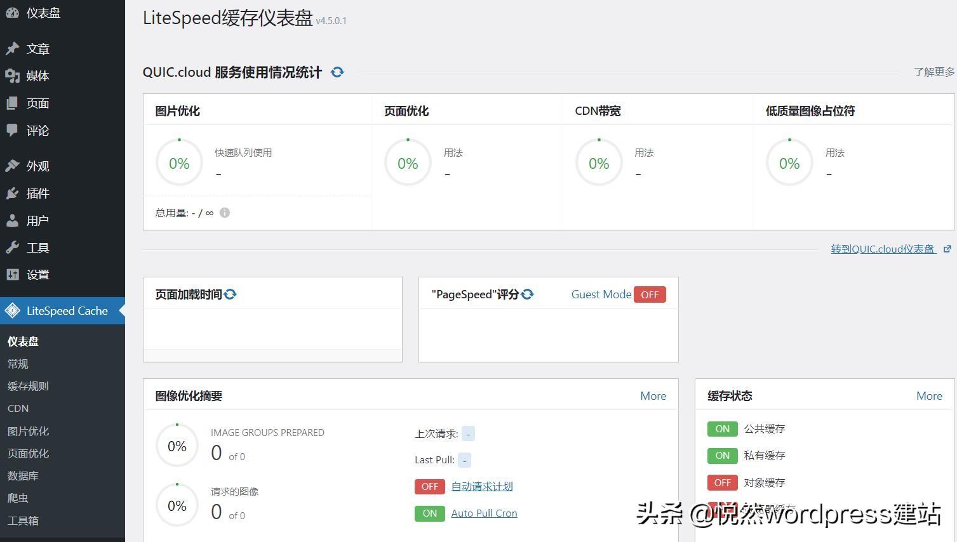The width and height of the screenshot is (957, 542).
Task: Click the Media library icon
Action: 12,76
